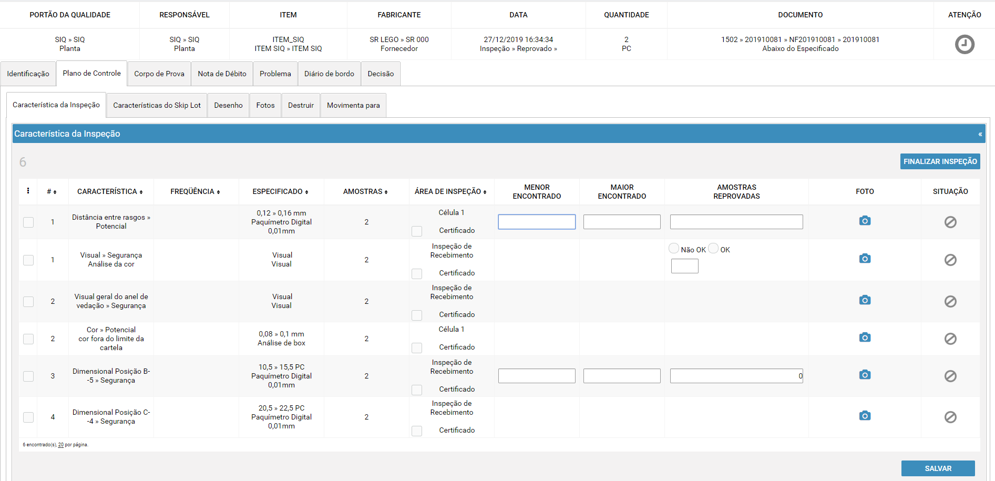Viewport: 995px width, 481px height.
Task: Open the Destruir sub-tab
Action: click(301, 105)
